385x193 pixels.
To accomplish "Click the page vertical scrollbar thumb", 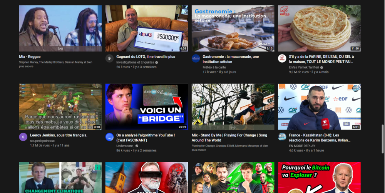I will pos(383,139).
